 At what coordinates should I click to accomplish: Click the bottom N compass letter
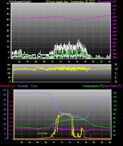[116, 82]
